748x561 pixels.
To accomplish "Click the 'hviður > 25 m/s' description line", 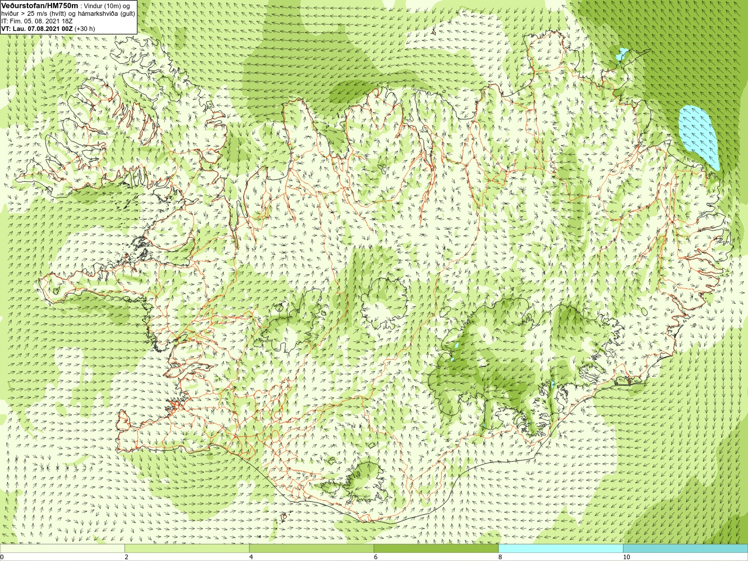I will click(x=68, y=13).
